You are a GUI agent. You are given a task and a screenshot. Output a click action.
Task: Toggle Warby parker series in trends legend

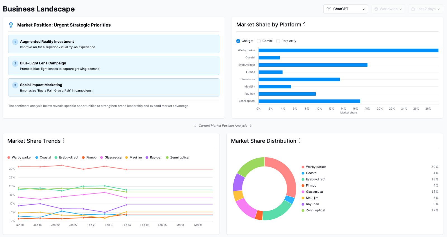coord(20,158)
